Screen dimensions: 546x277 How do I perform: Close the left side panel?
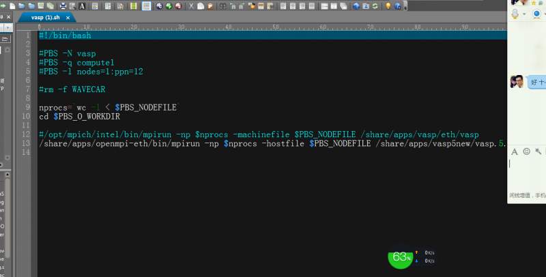click(x=9, y=16)
